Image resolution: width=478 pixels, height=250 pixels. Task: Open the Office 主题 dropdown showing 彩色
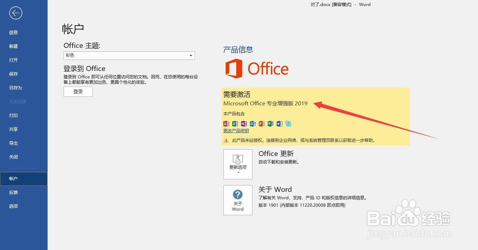[129, 55]
